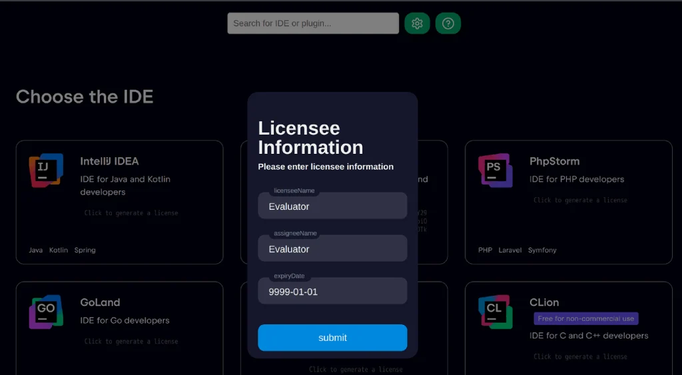The image size is (682, 375).
Task: Submit the licensee information form
Action: (332, 338)
